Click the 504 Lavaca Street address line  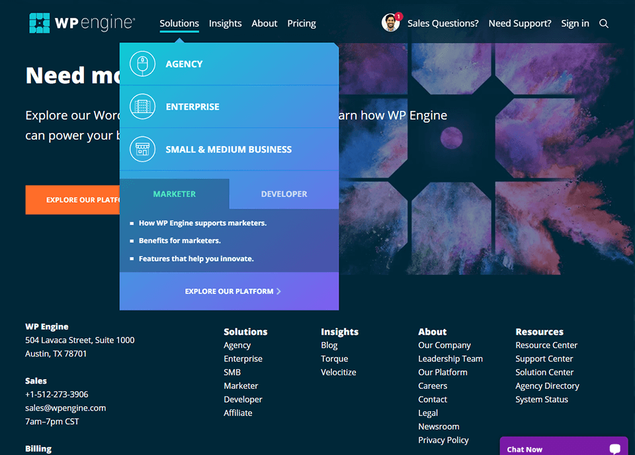coord(80,340)
